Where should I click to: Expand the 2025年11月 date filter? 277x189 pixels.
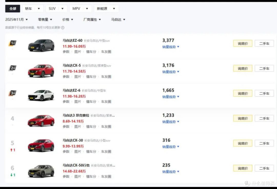(x=16, y=19)
